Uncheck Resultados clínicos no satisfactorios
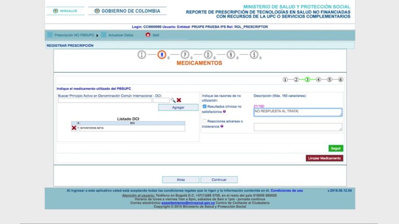The height and width of the screenshot is (224, 399). pos(204,106)
